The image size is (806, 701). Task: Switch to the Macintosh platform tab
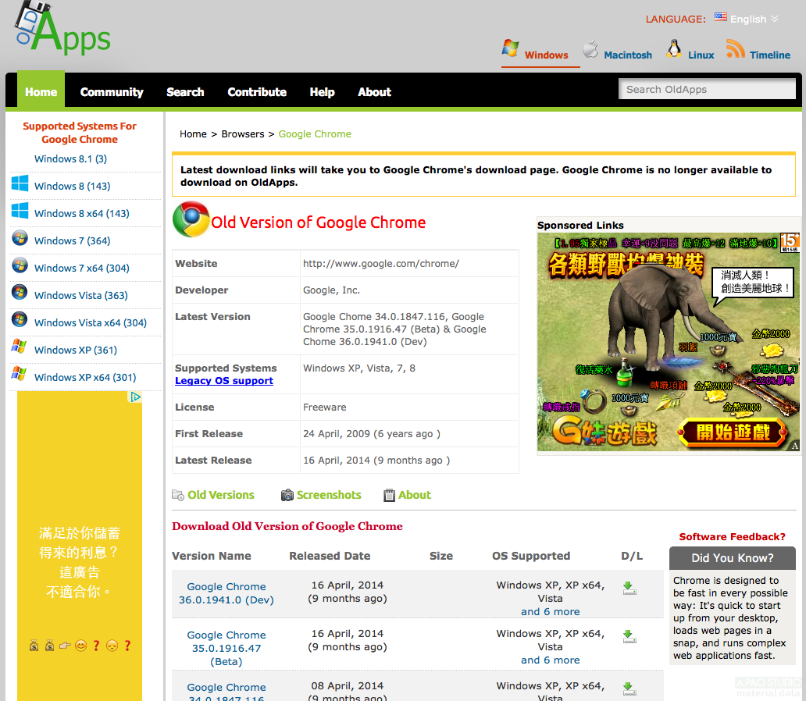click(628, 55)
